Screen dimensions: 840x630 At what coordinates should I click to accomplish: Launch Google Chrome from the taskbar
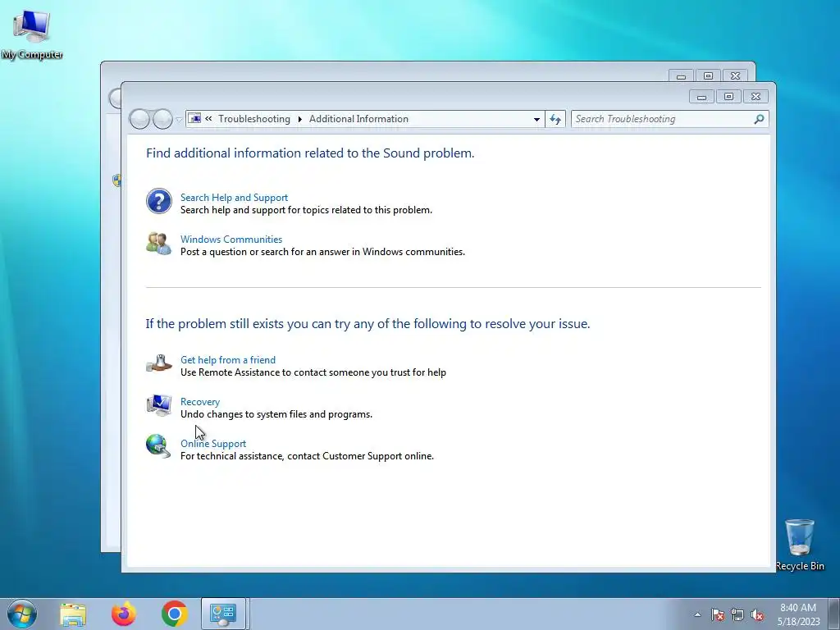[x=174, y=614]
